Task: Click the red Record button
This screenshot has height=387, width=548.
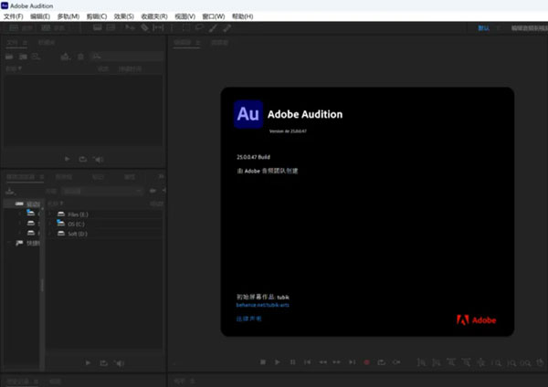Action: tap(366, 362)
